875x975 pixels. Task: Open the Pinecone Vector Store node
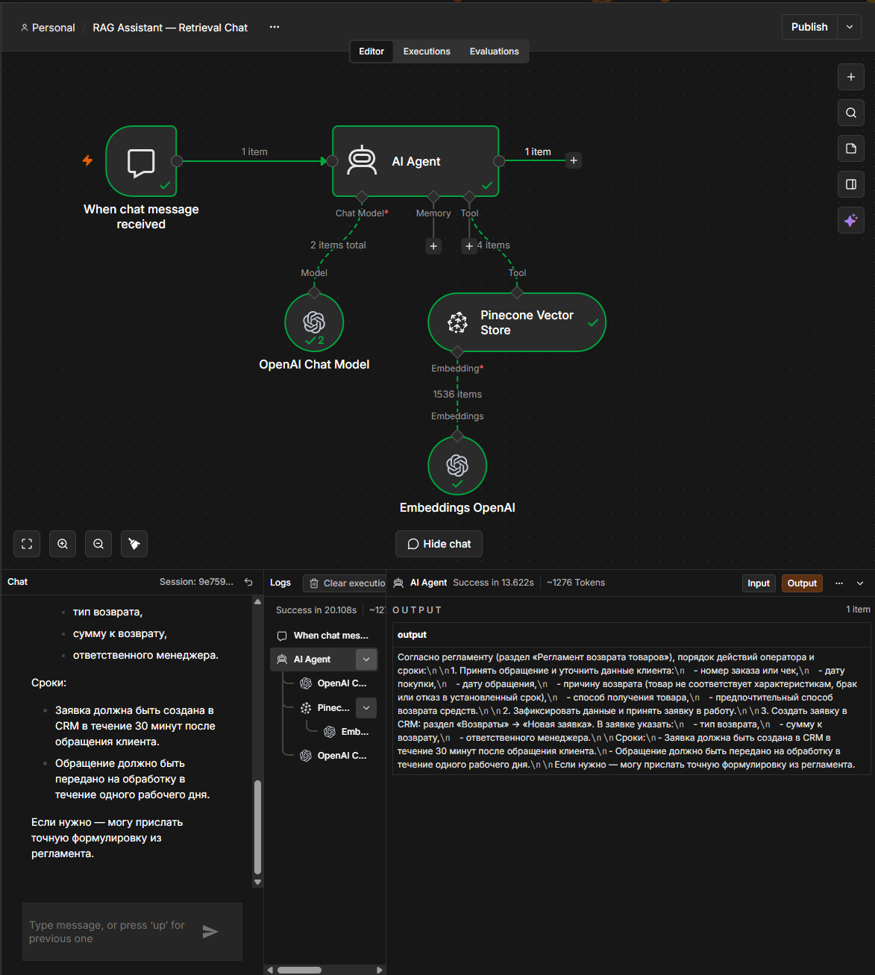517,322
